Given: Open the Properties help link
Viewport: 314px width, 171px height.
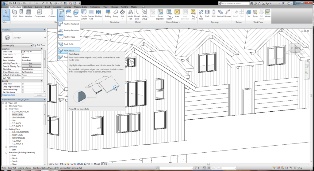Looking at the screenshot, I should (8, 95).
